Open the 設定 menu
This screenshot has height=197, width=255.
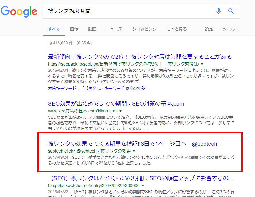click(x=209, y=29)
